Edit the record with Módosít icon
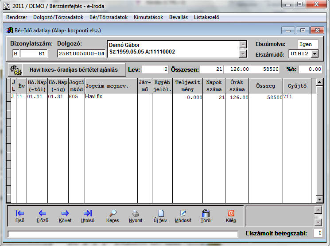This screenshot has width=330, height=246. [183, 216]
